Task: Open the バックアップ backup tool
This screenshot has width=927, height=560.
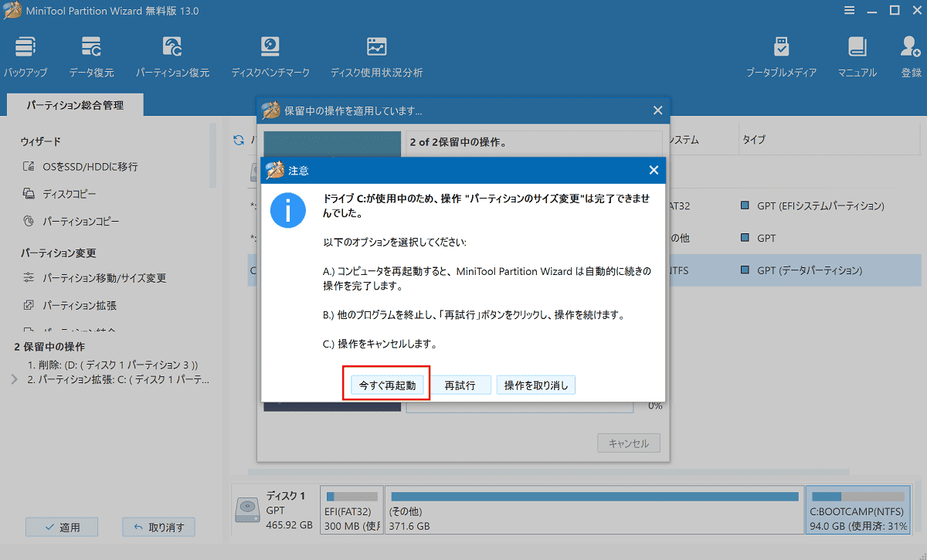Action: pos(25,56)
